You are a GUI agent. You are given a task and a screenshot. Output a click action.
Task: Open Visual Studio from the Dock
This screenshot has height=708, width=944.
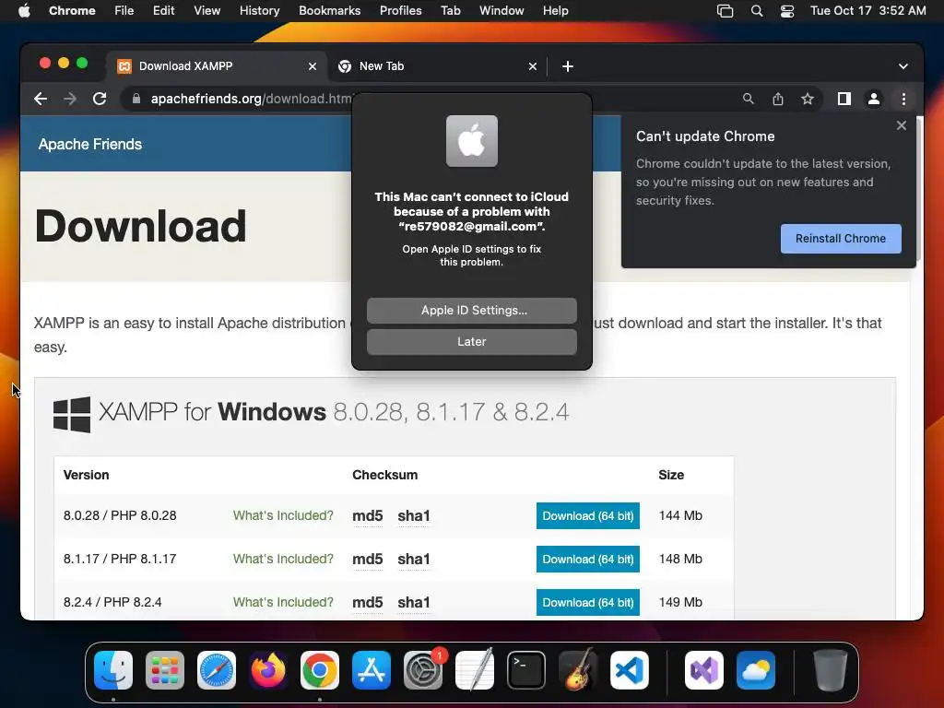(x=704, y=670)
